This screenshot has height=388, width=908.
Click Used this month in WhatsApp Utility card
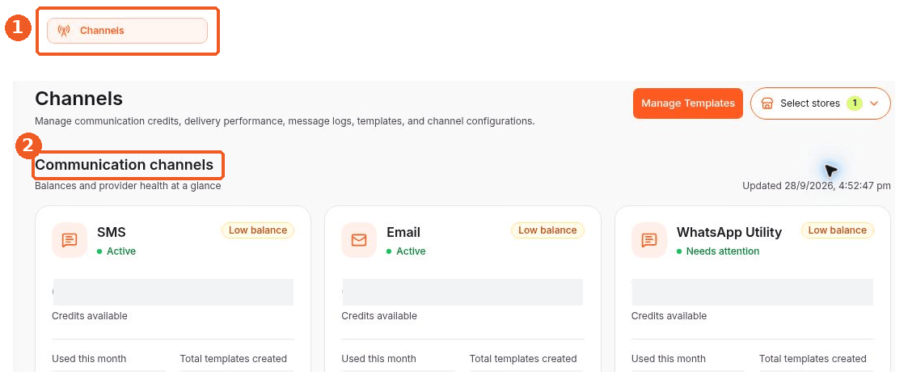[x=668, y=359]
